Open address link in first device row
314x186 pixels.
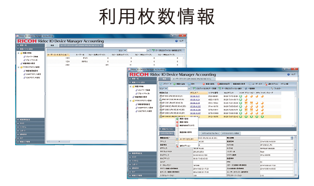pos(195,96)
